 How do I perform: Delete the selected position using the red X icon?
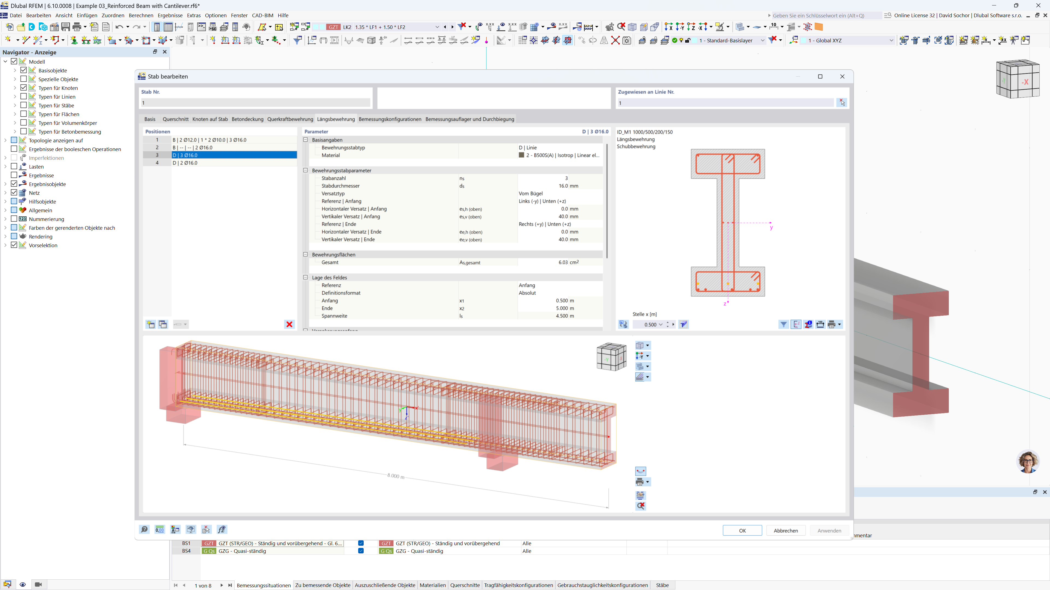coord(289,324)
